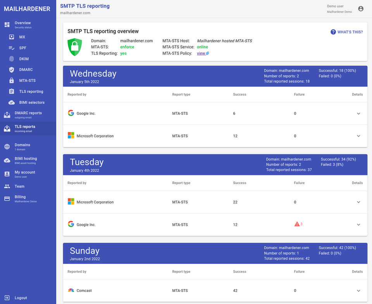Click the Microsoft logo in Wednesday report
The image size is (372, 304).
coord(71,135)
